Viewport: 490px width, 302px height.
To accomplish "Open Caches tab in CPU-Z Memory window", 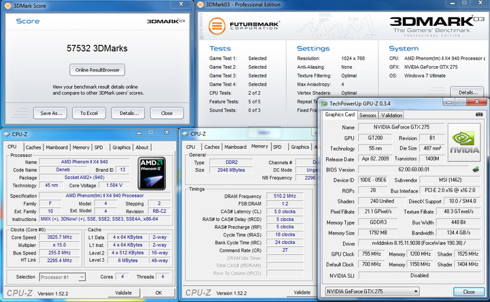I will pos(212,147).
